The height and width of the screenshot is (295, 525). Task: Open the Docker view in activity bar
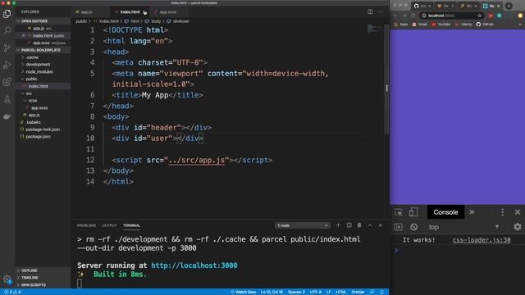(7, 116)
